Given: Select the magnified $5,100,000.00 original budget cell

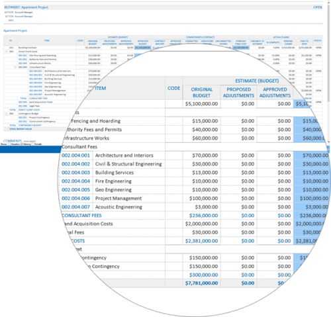Looking at the screenshot, I should pyautogui.click(x=201, y=104).
